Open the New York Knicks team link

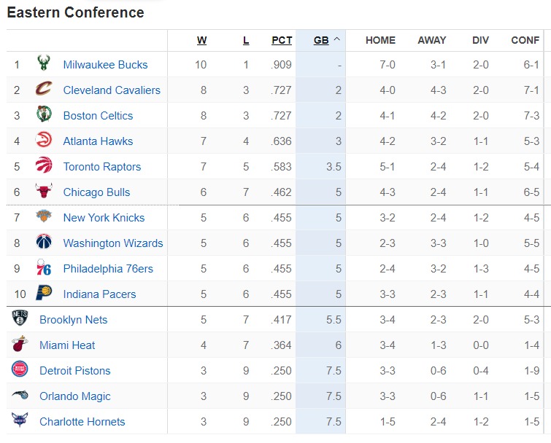(x=104, y=217)
